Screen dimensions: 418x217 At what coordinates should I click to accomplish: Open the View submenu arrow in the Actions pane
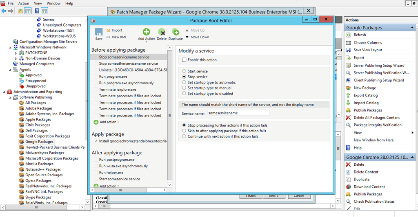pyautogui.click(x=412, y=133)
